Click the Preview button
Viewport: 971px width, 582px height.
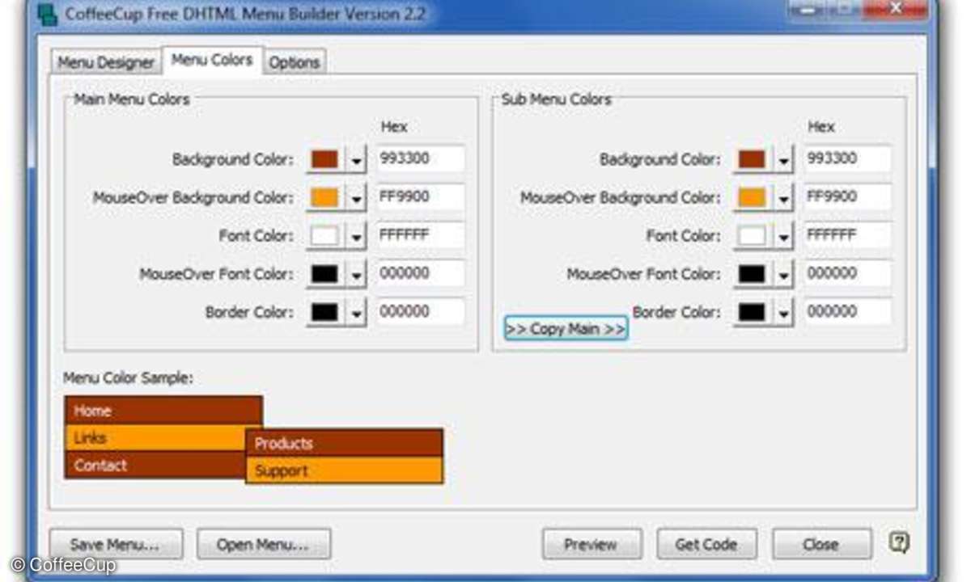[x=592, y=544]
